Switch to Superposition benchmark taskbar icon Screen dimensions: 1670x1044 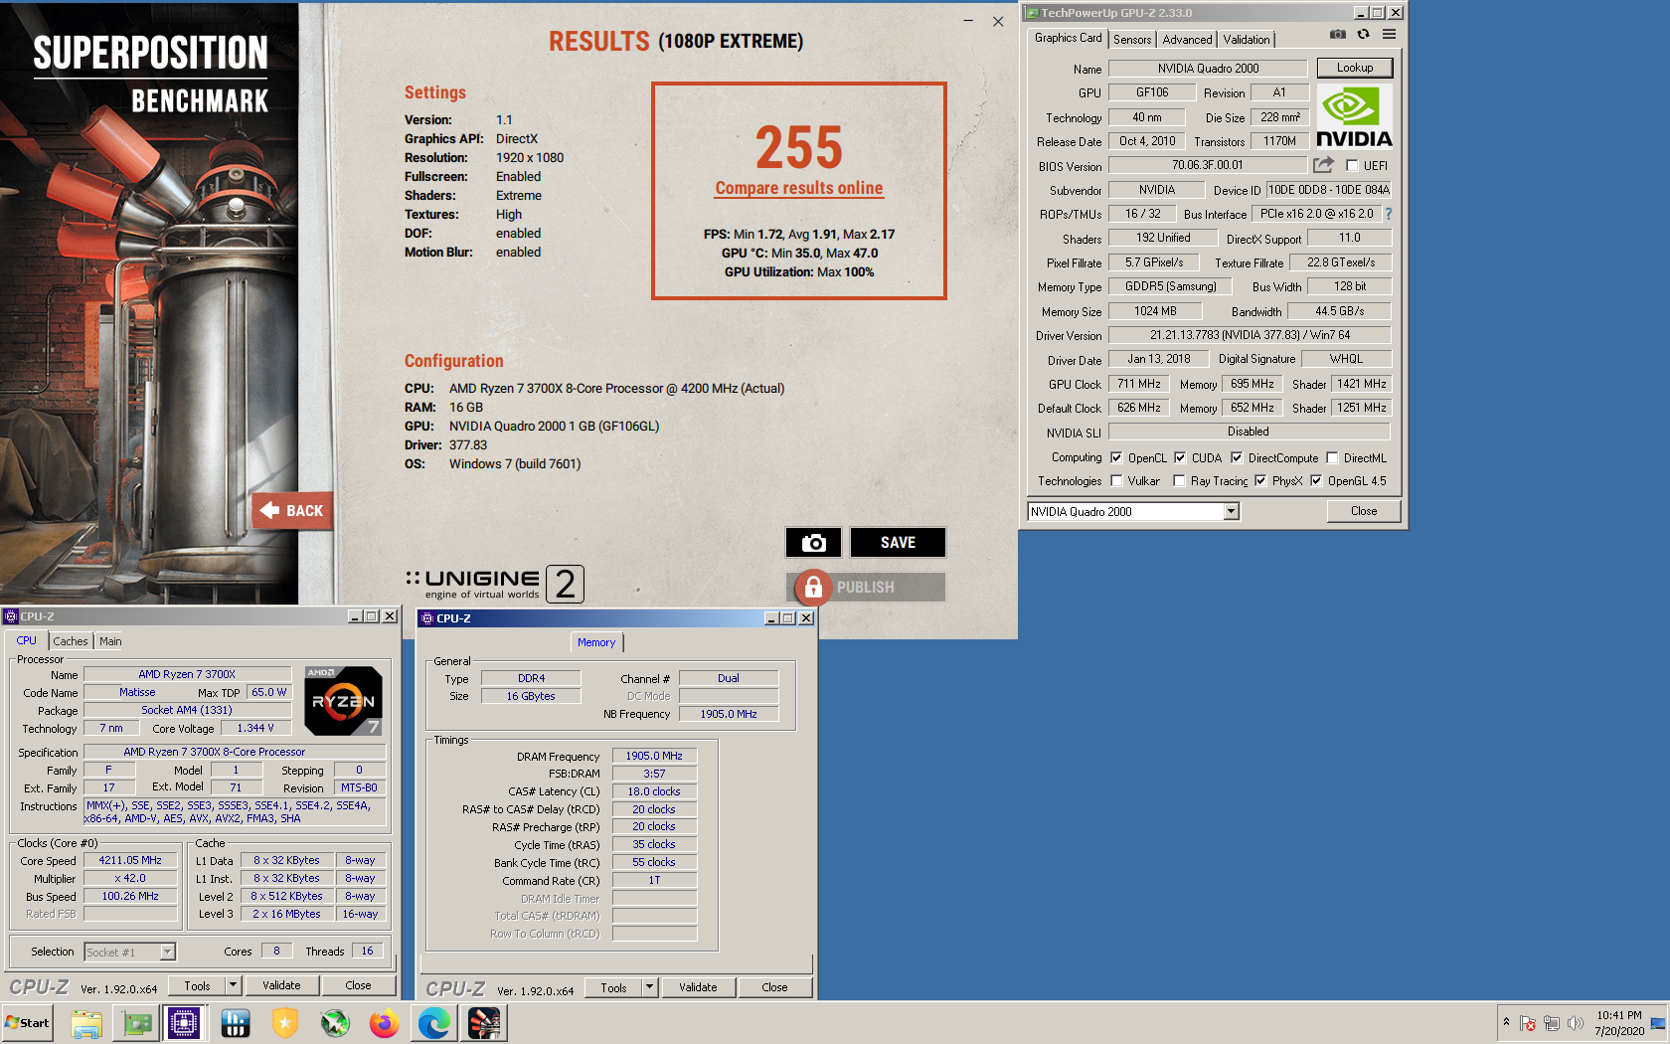coord(484,1023)
